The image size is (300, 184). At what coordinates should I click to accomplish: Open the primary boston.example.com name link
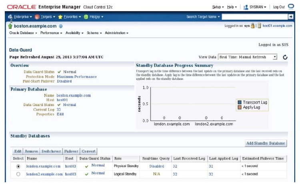pos(74,95)
